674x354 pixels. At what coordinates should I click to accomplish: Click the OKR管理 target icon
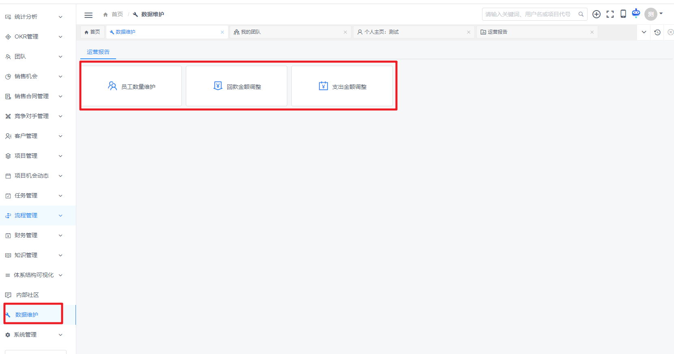(8, 37)
